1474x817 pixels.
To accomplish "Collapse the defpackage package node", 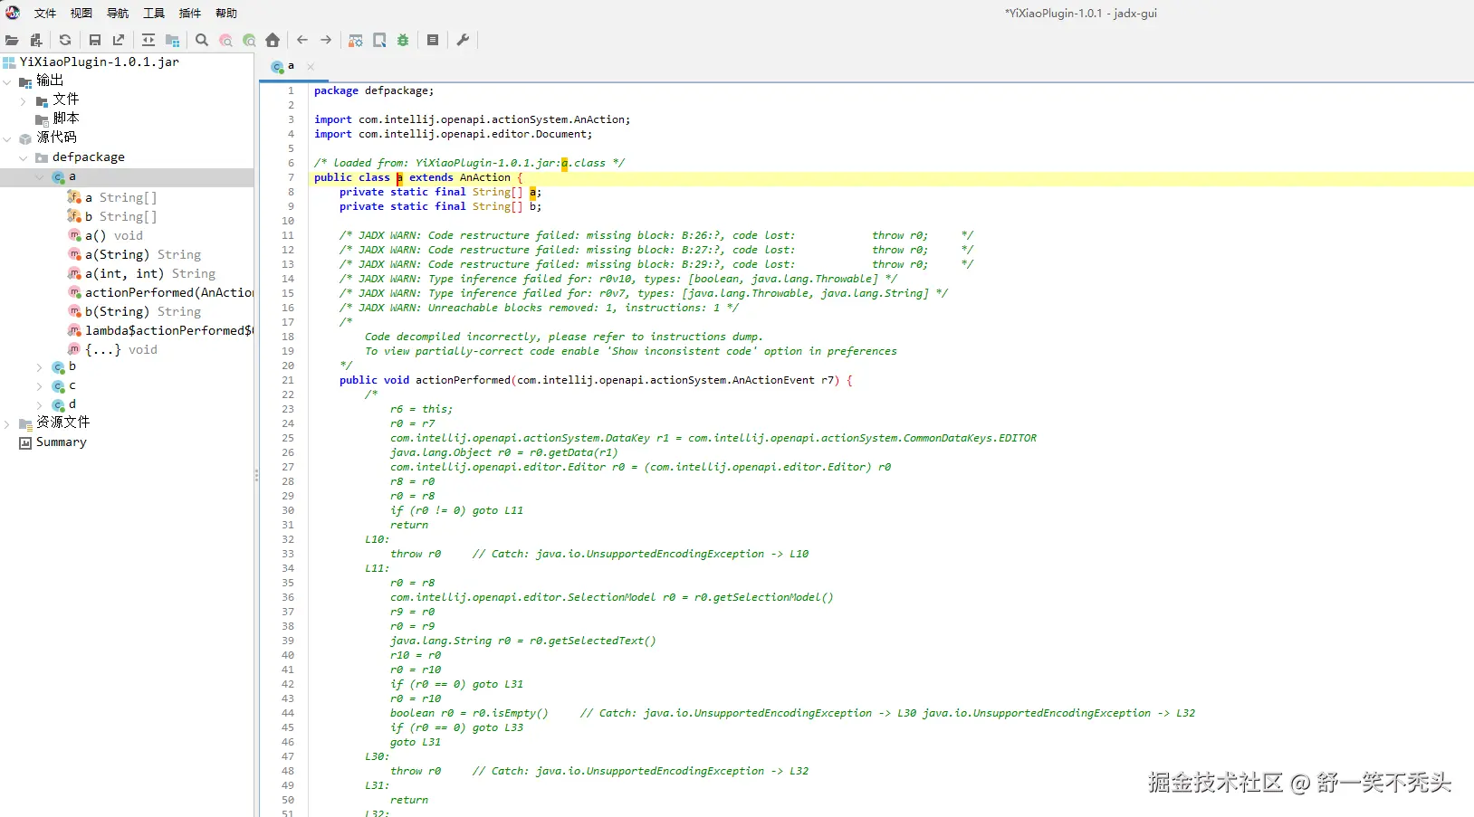I will point(24,157).
